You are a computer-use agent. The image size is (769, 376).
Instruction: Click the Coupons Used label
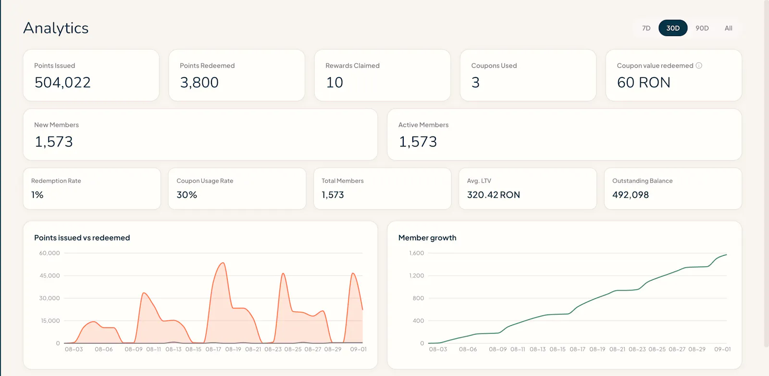(x=494, y=65)
